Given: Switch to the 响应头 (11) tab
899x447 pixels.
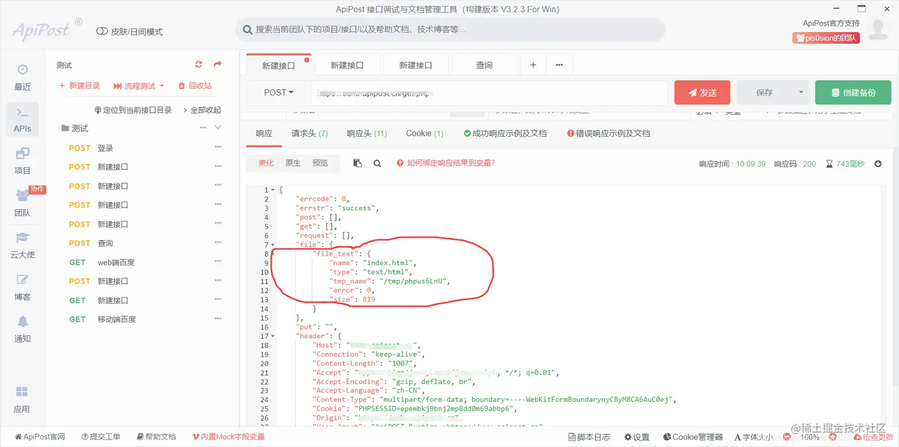Looking at the screenshot, I should 367,134.
